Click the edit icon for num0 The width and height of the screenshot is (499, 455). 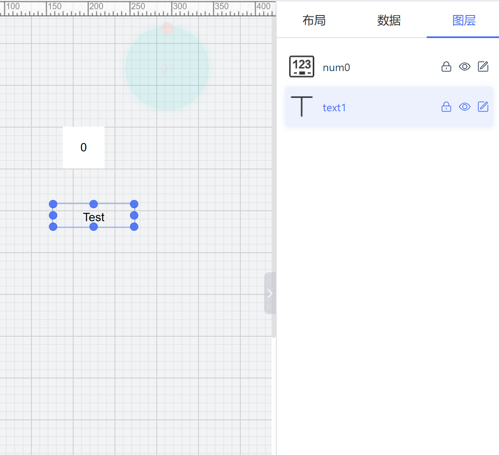coord(483,67)
